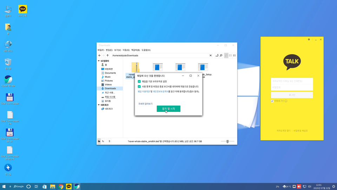
Task: Open 휴지통 desktop icon
Action: point(8,64)
